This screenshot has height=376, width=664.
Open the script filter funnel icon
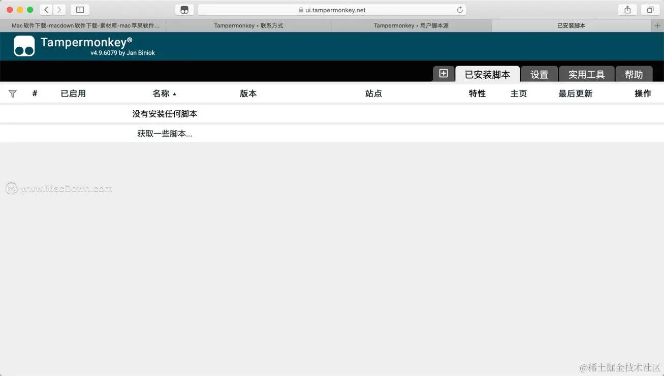point(12,93)
